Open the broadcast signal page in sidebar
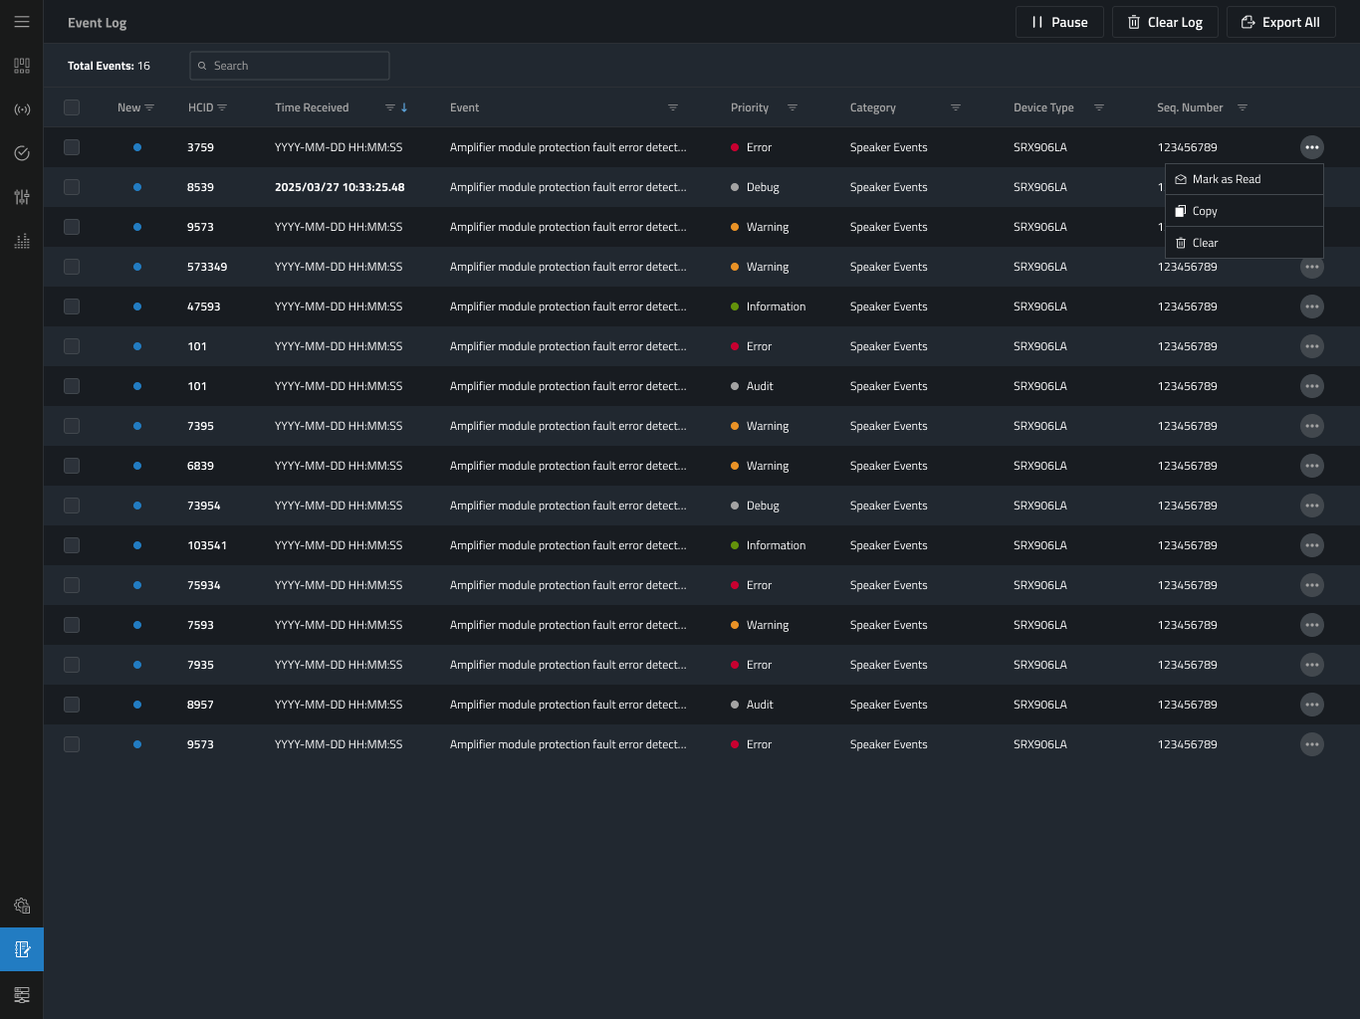The image size is (1360, 1019). coord(22,109)
